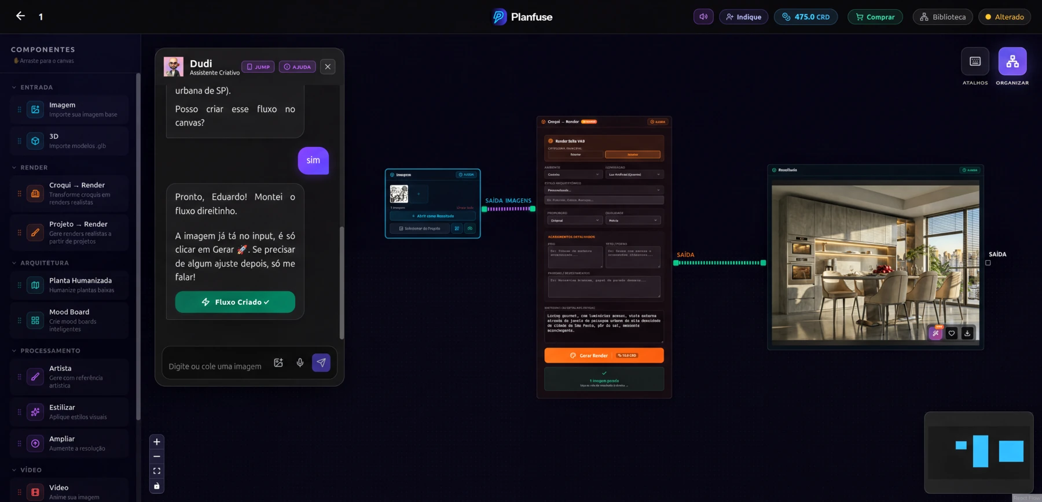Attach an image in Dudi chat
Viewport: 1042px width, 502px height.
point(278,363)
